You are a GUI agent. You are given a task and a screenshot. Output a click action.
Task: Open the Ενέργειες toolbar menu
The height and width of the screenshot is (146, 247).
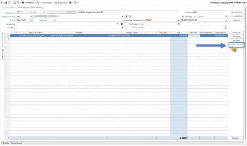coord(62,3)
